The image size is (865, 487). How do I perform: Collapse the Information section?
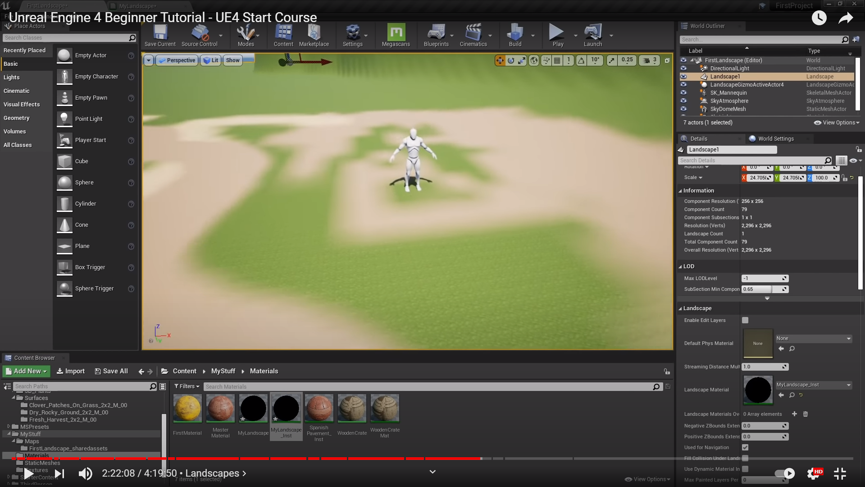680,191
